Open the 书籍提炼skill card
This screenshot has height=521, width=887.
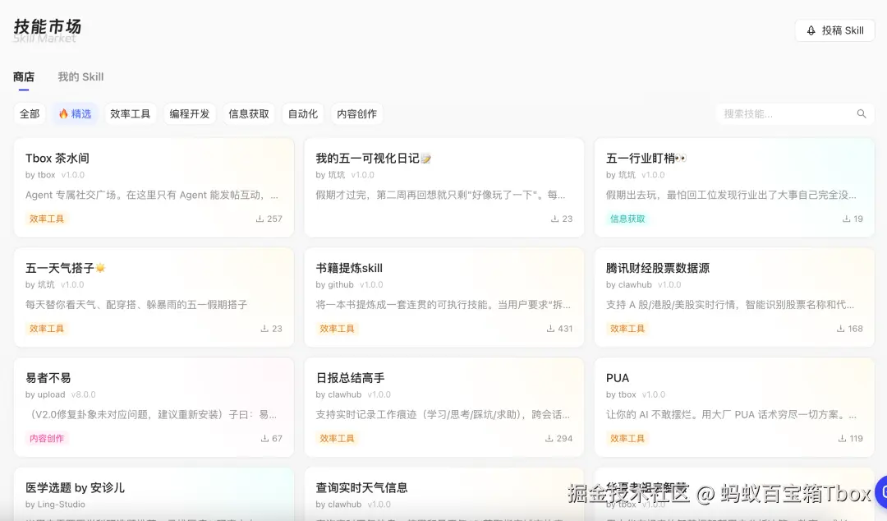click(x=444, y=297)
